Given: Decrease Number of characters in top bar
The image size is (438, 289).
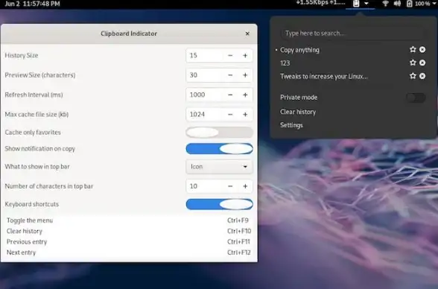Looking at the screenshot, I should [230, 186].
